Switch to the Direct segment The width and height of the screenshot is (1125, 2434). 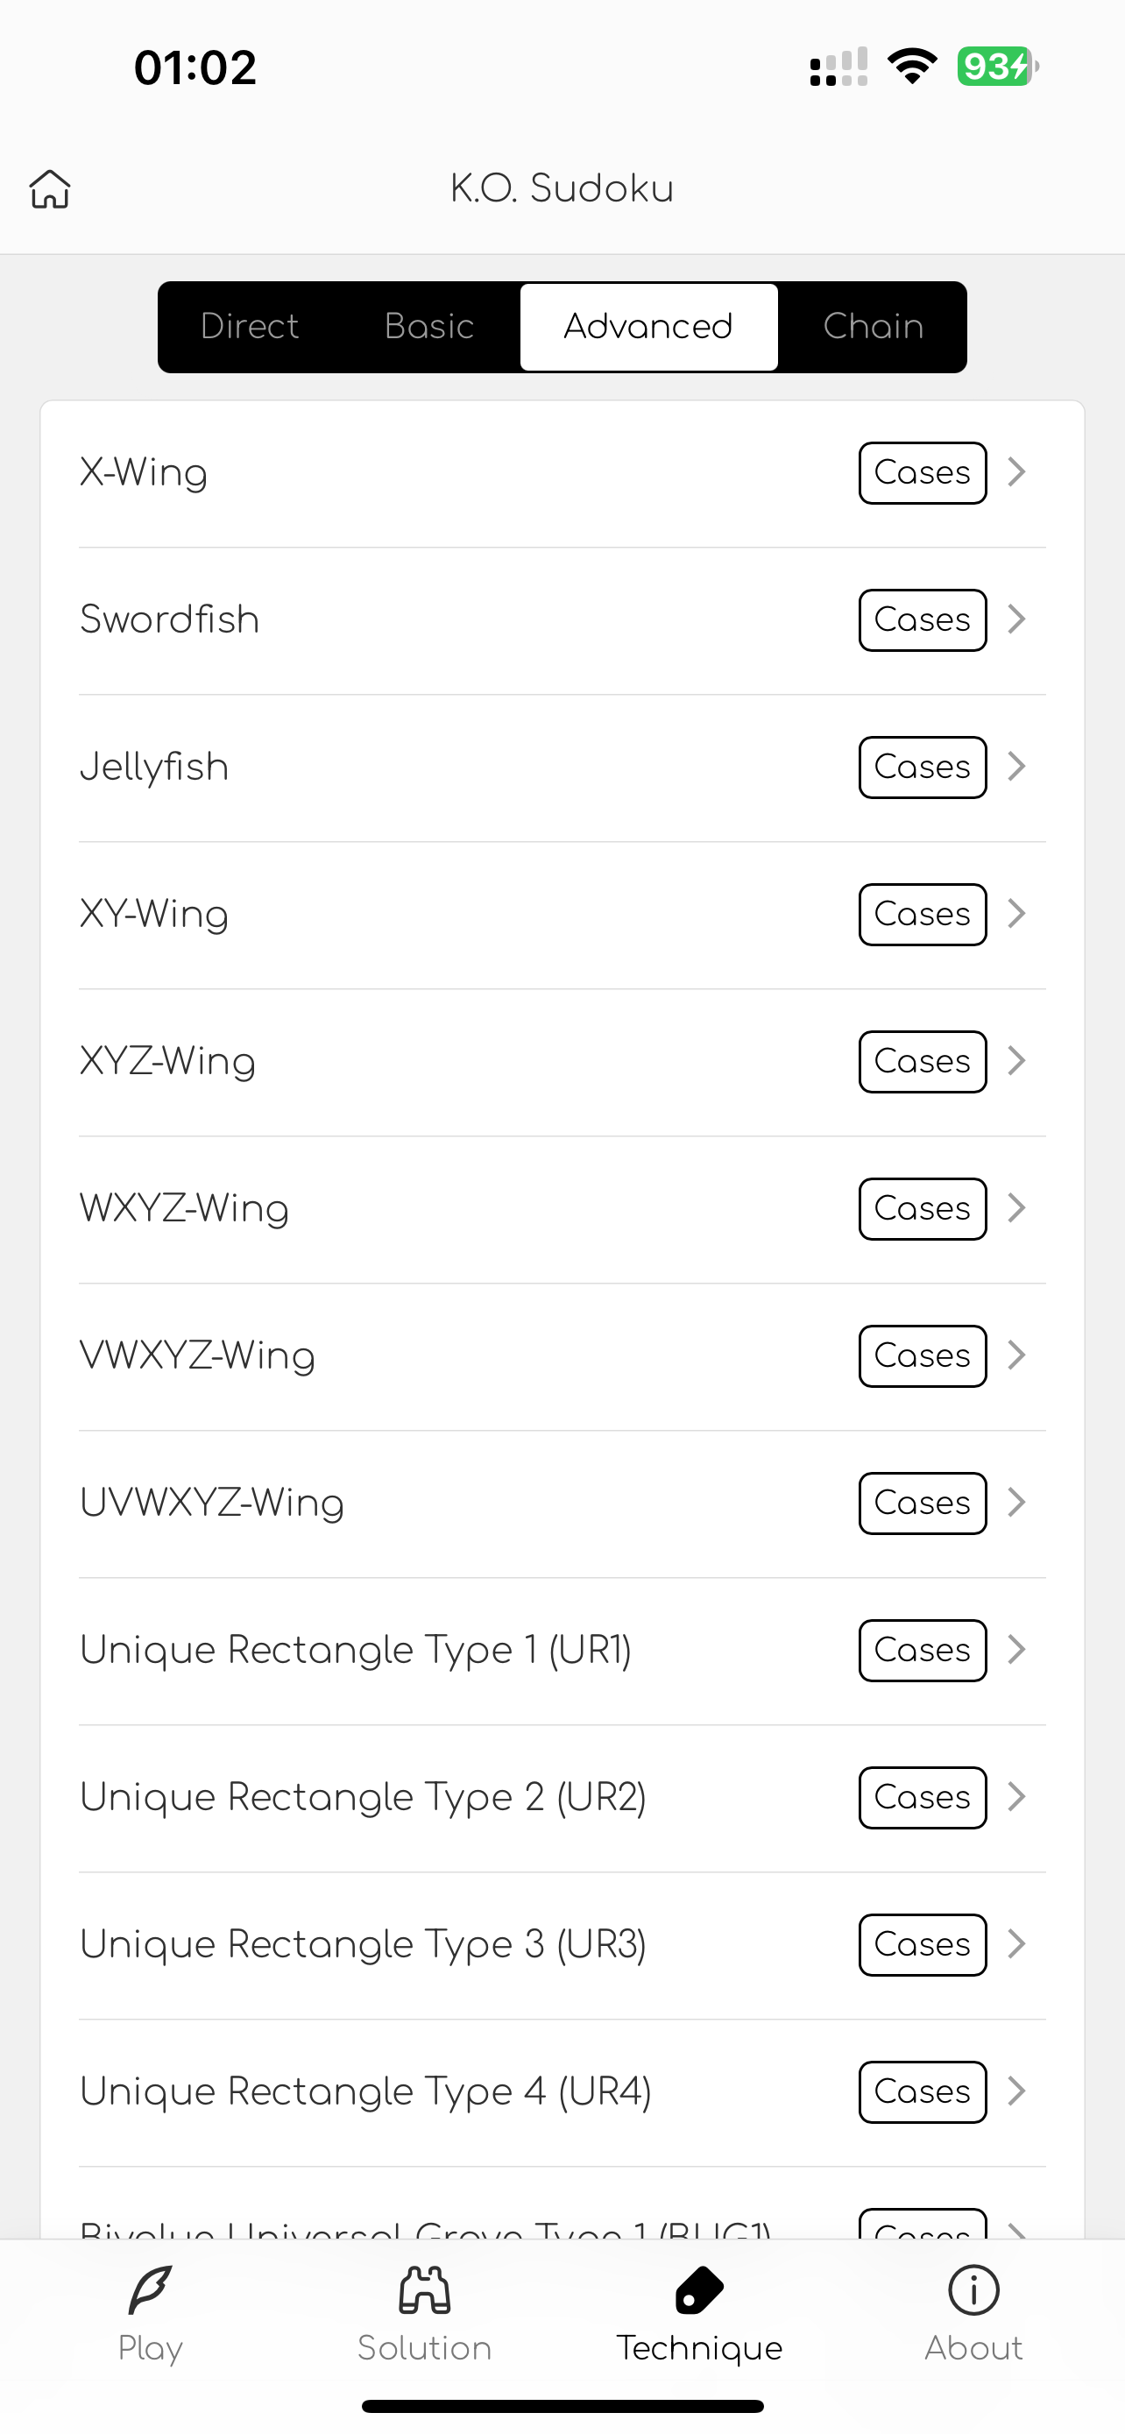tap(250, 327)
